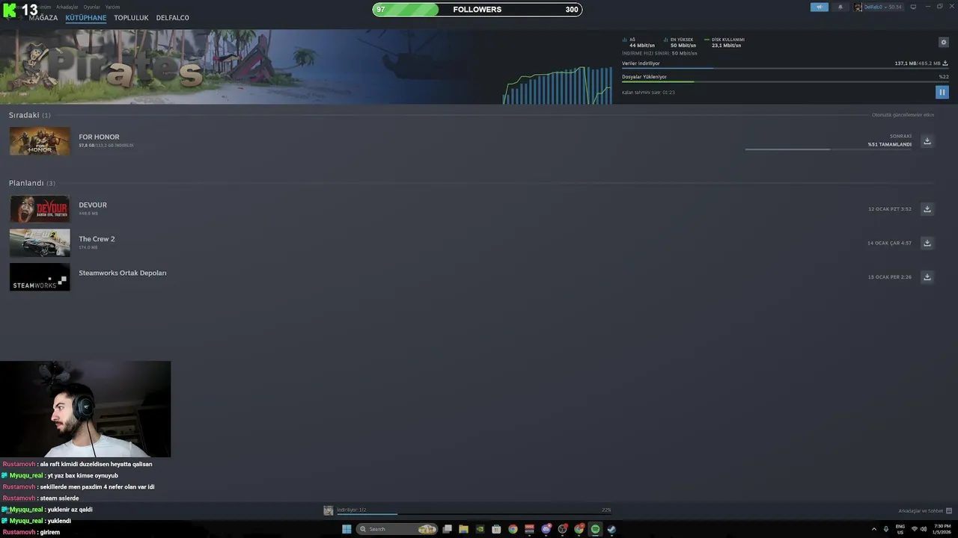Open DelFalc0 account dropdown
The image size is (958, 538).
click(x=879, y=7)
